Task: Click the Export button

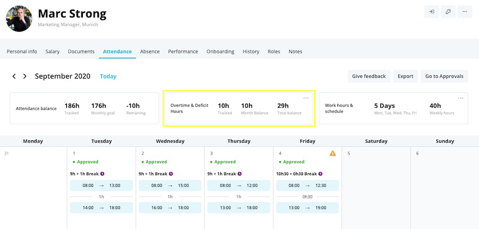Action: [x=405, y=76]
